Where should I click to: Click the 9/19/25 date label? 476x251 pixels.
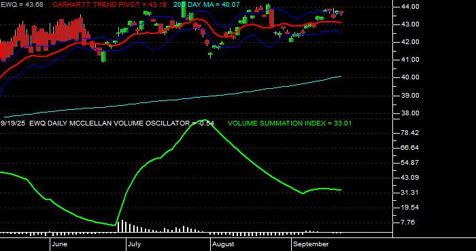[13, 123]
